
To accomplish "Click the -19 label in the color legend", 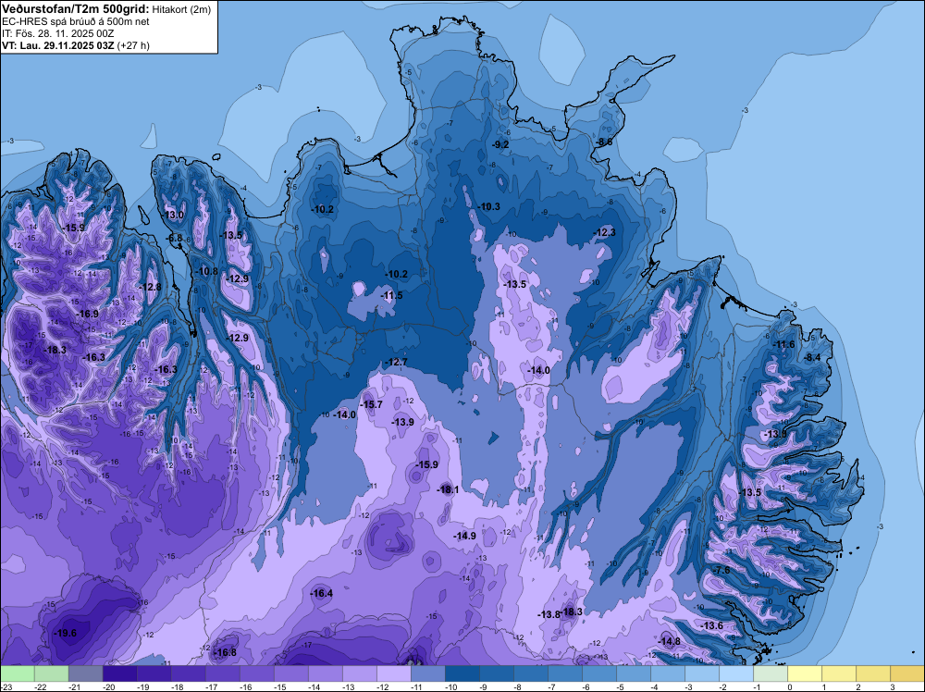I will coord(143,686).
